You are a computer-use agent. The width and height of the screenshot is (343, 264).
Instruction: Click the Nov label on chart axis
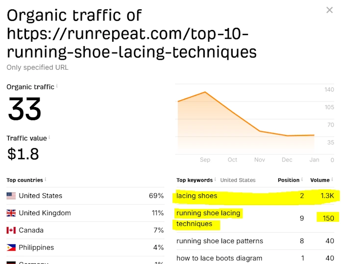click(260, 160)
